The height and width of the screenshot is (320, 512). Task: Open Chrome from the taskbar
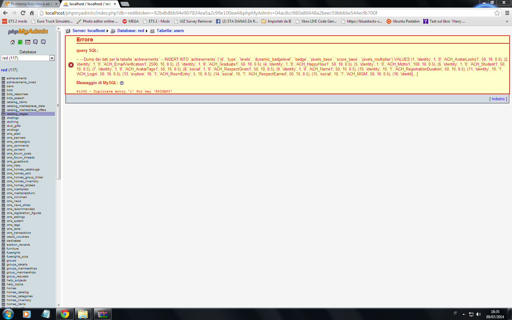65,314
